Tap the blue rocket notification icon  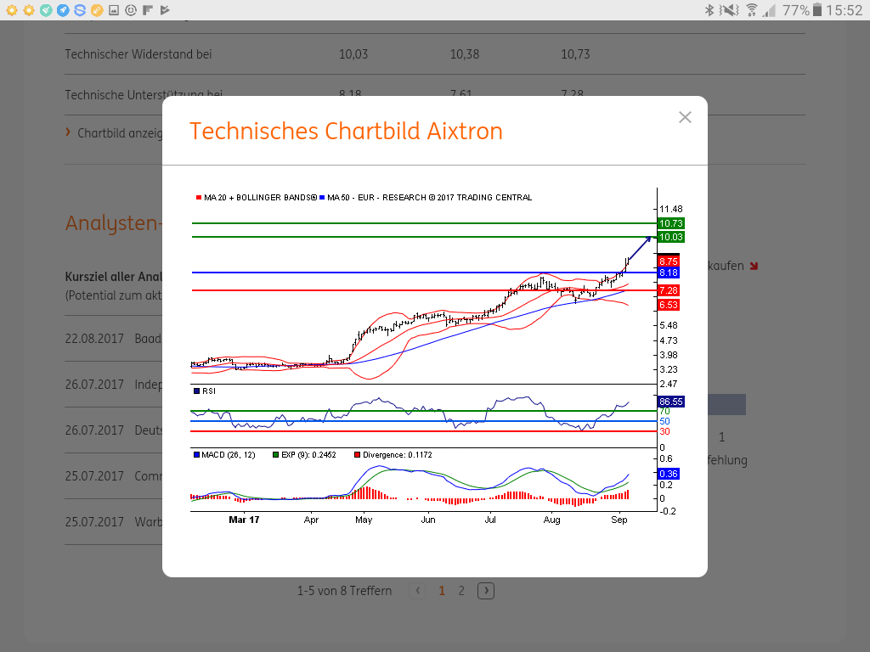click(x=63, y=10)
